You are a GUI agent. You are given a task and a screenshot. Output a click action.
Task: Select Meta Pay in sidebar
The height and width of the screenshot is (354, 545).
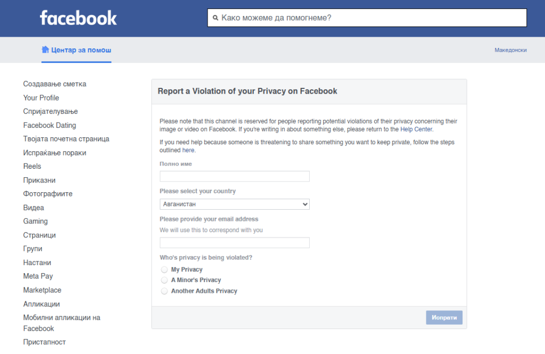(x=38, y=276)
